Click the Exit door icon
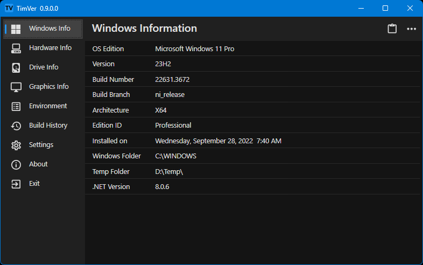The height and width of the screenshot is (265, 423). click(16, 184)
